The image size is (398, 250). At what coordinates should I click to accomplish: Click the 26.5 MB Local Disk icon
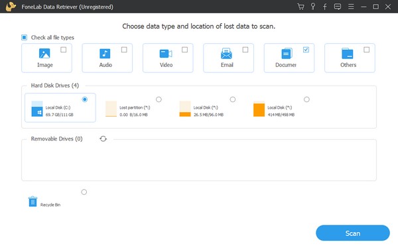click(x=185, y=109)
